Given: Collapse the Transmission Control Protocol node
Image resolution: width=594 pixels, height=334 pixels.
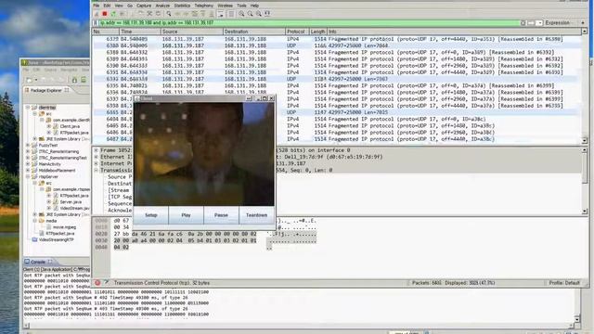Looking at the screenshot, I should [x=97, y=171].
